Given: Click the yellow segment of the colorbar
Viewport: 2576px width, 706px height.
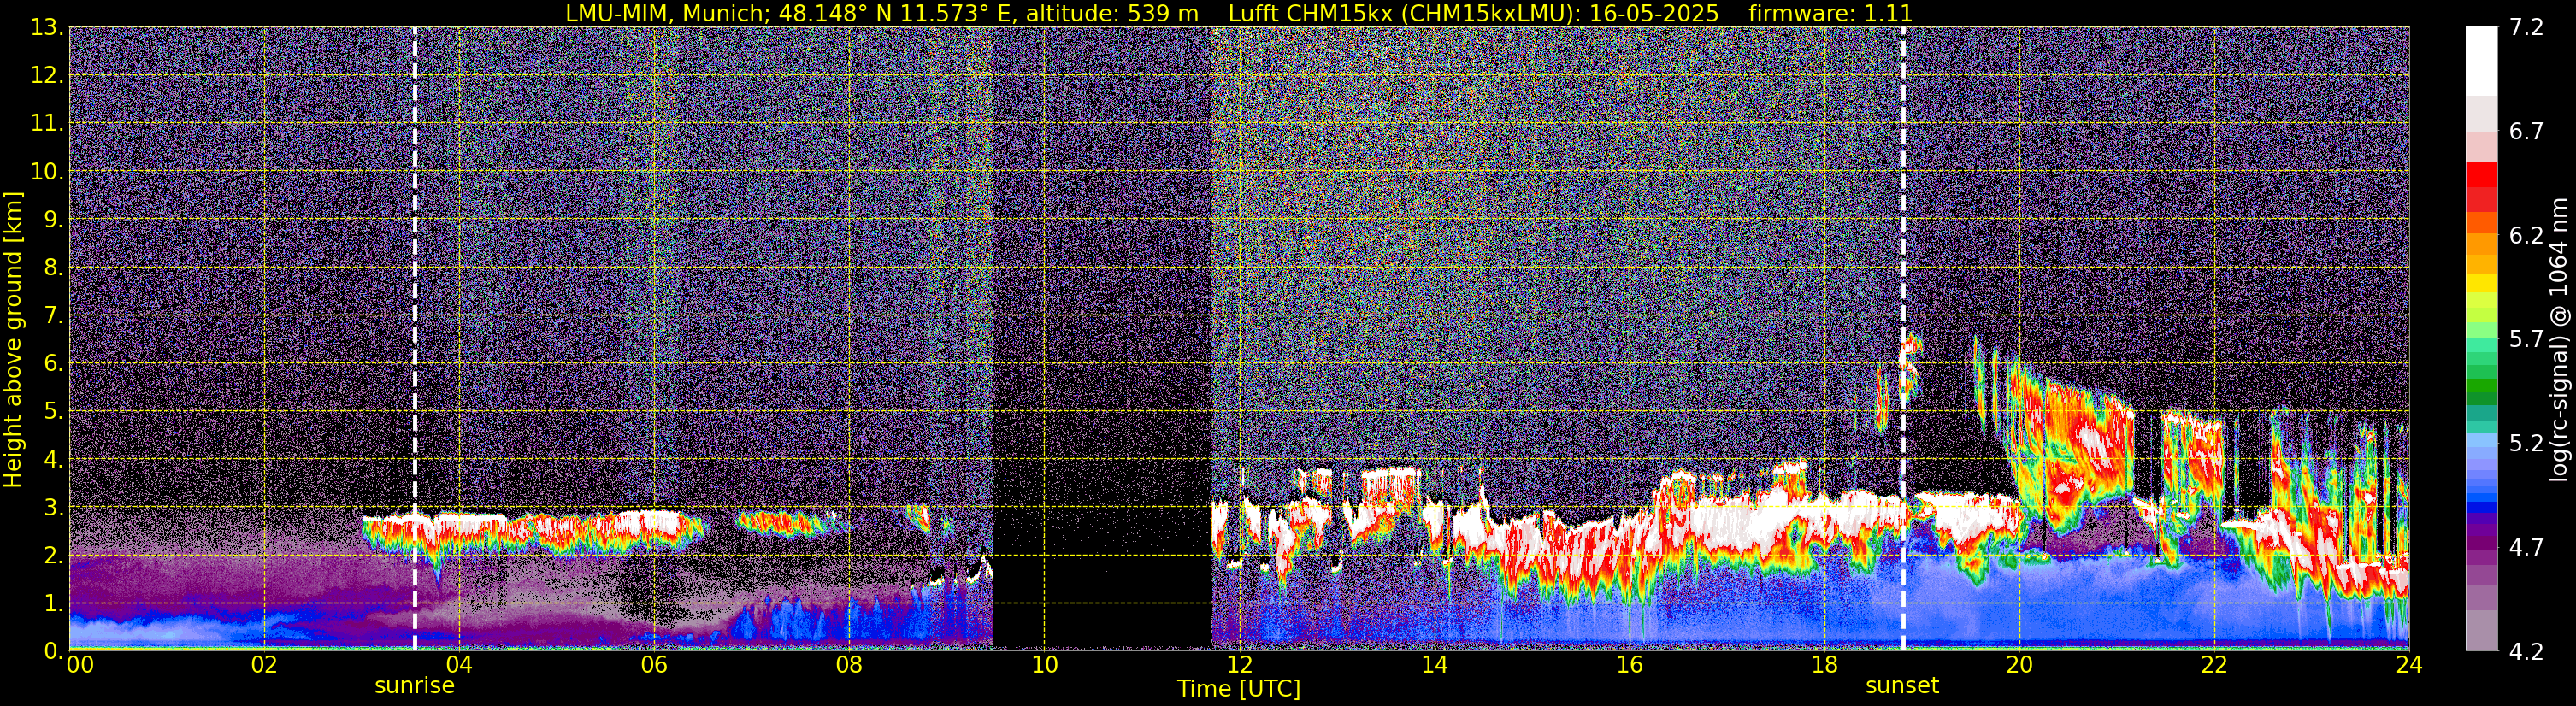Looking at the screenshot, I should click(x=2481, y=283).
